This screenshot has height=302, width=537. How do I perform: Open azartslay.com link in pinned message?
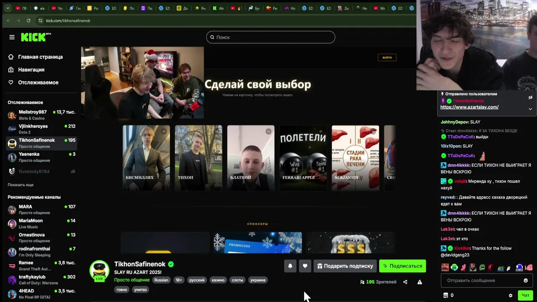pos(469,107)
